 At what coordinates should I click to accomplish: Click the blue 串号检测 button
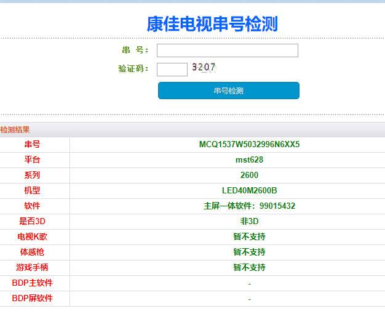[x=229, y=91]
